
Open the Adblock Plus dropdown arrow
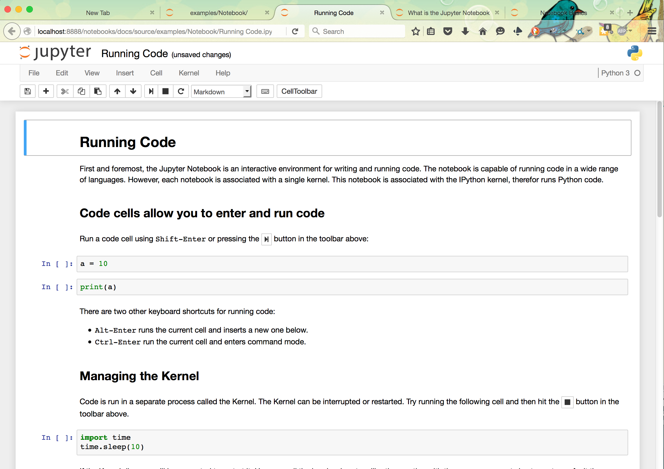click(x=630, y=31)
